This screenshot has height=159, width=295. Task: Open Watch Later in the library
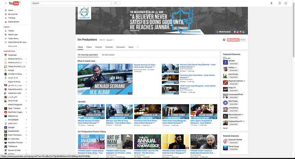click(x=13, y=35)
